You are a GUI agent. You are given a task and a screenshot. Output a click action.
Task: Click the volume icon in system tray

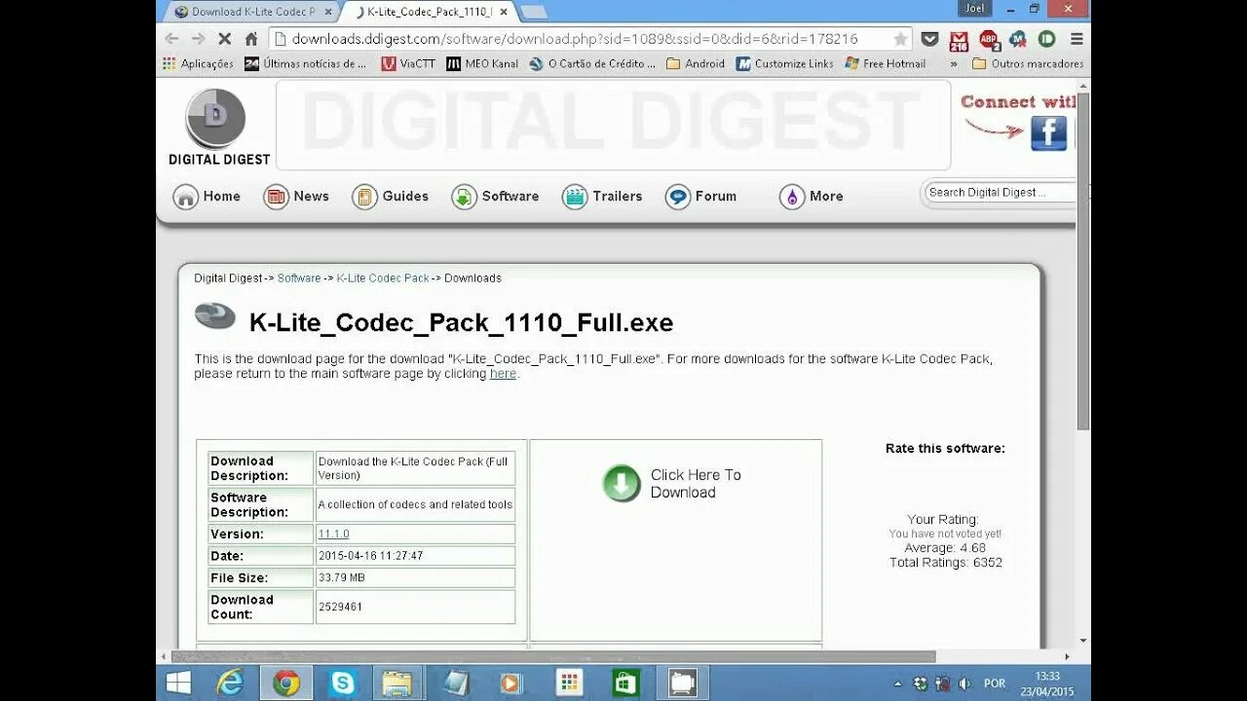click(x=964, y=683)
